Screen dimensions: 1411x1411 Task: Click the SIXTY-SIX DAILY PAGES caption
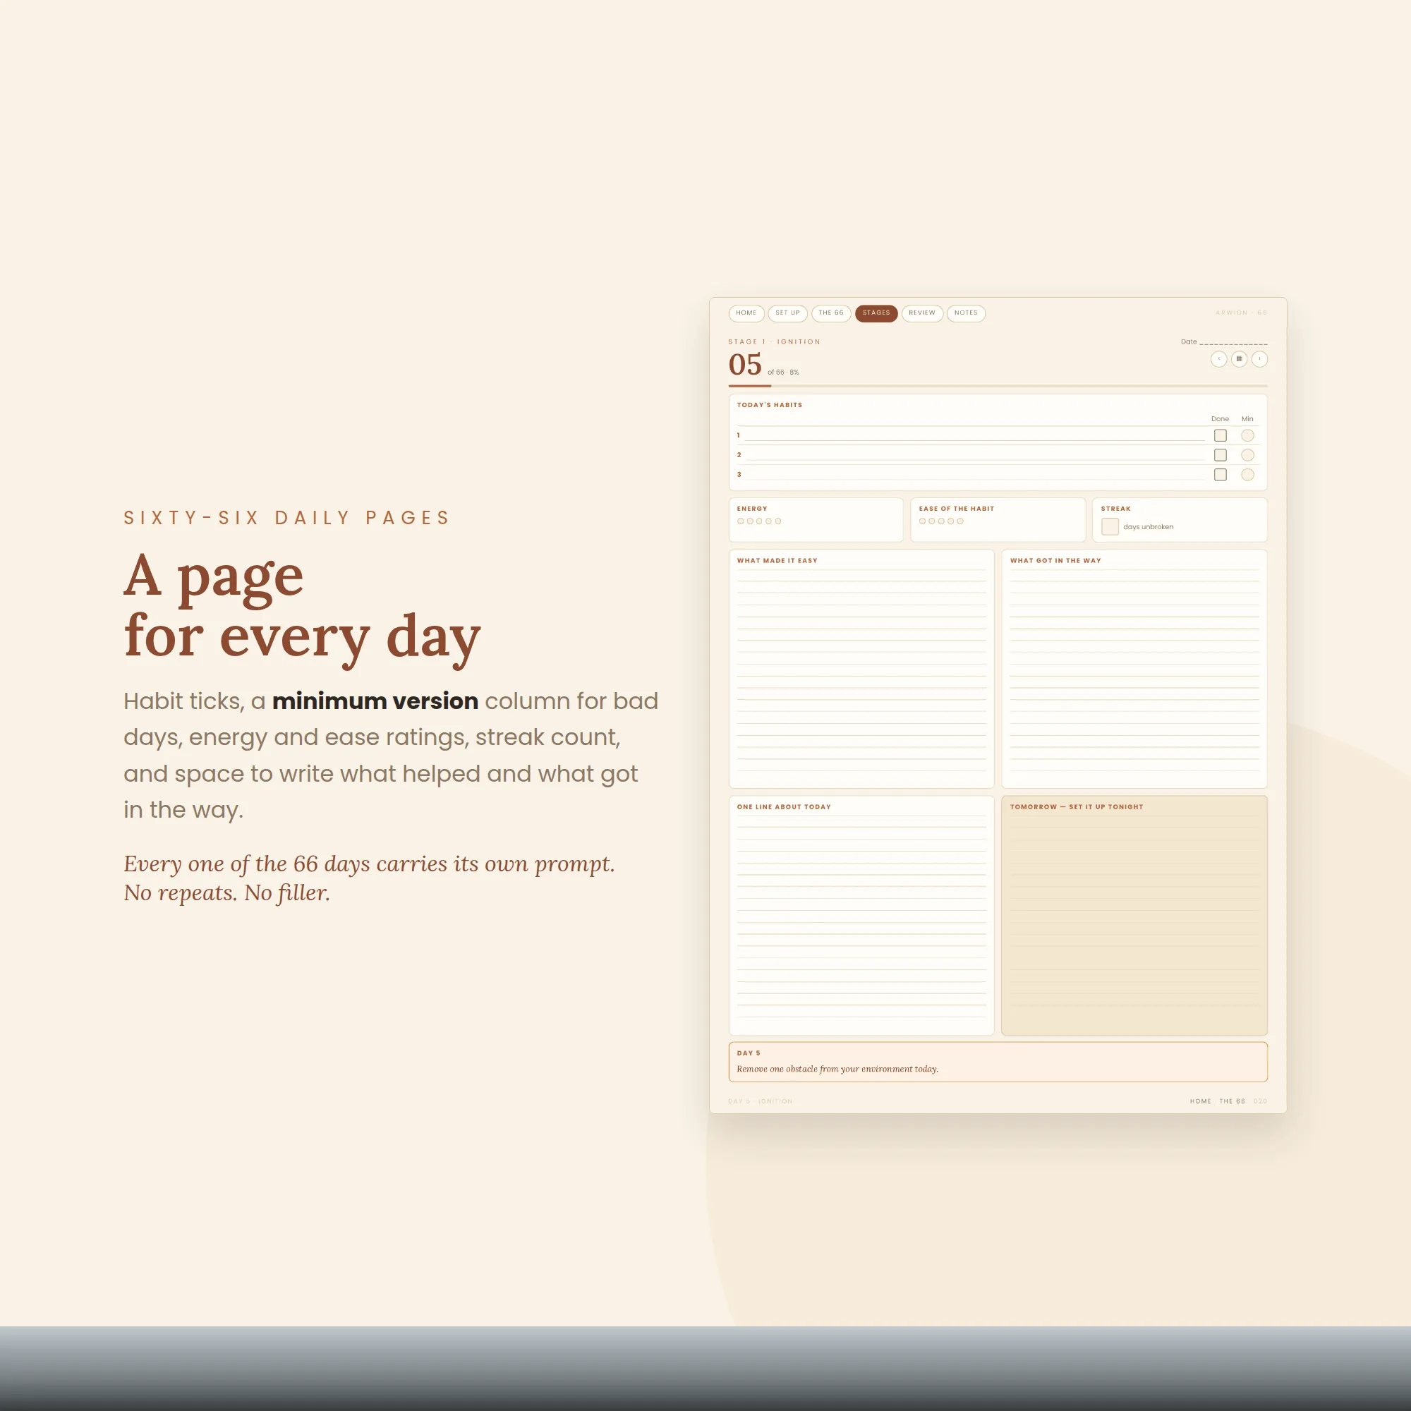pos(287,518)
